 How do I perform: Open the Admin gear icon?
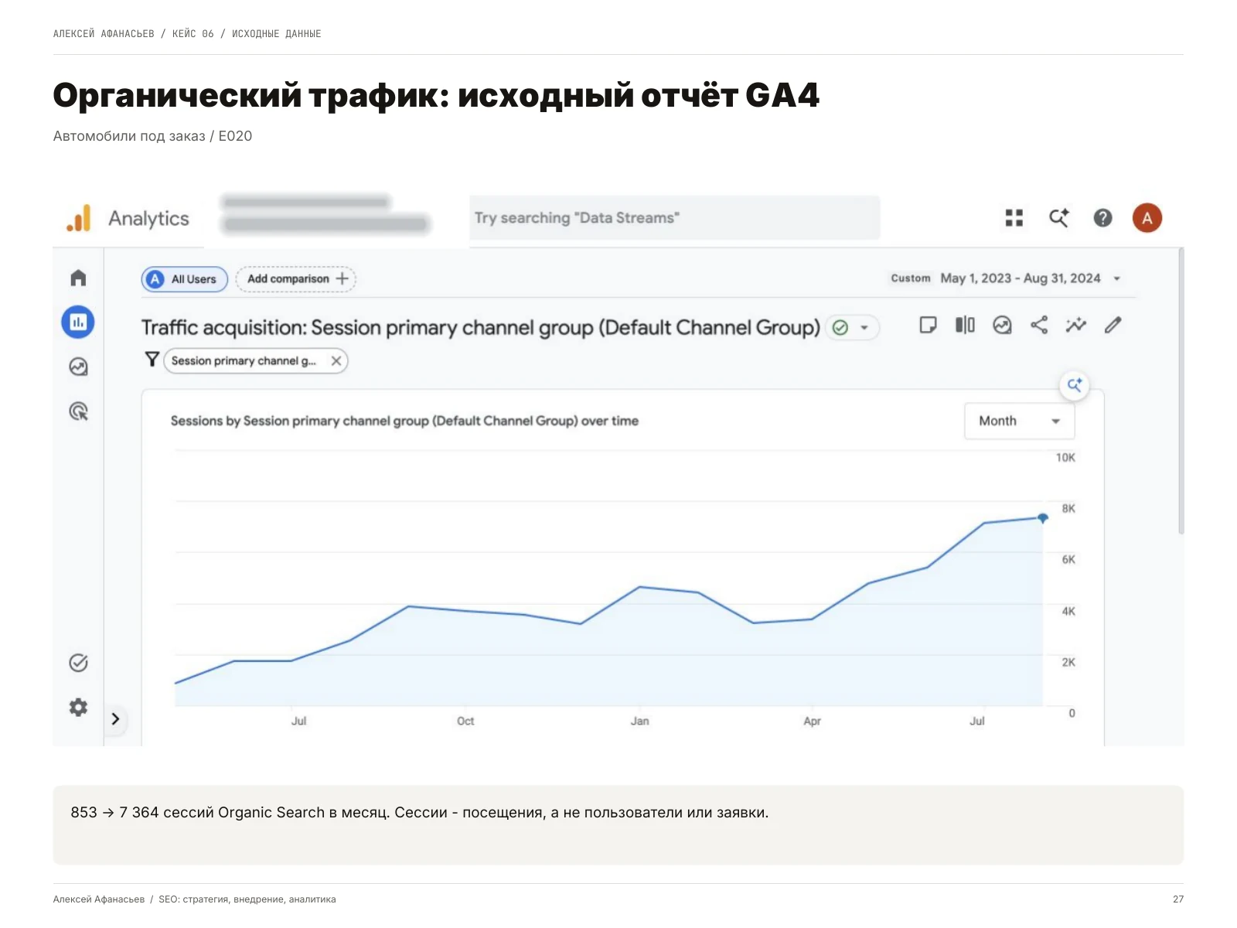tap(78, 707)
